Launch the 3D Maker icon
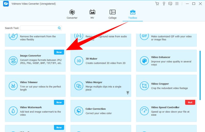Screen dimensions: 205x132 [78, 61]
